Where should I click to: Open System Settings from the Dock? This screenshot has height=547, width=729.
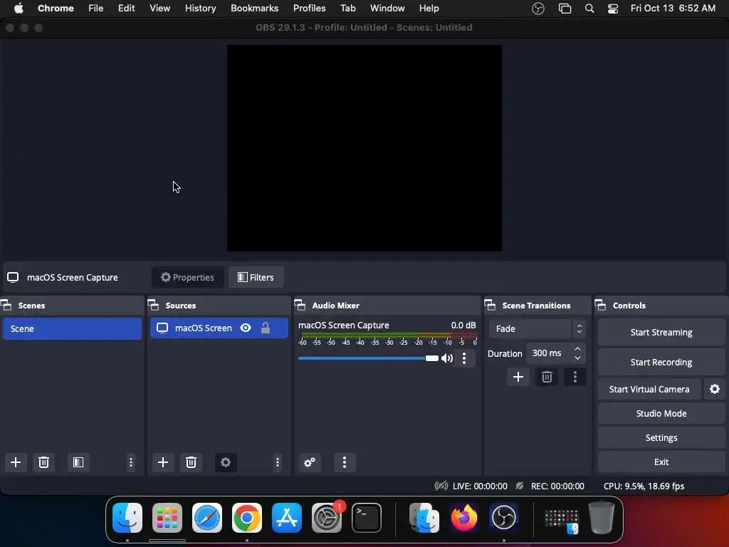(326, 517)
